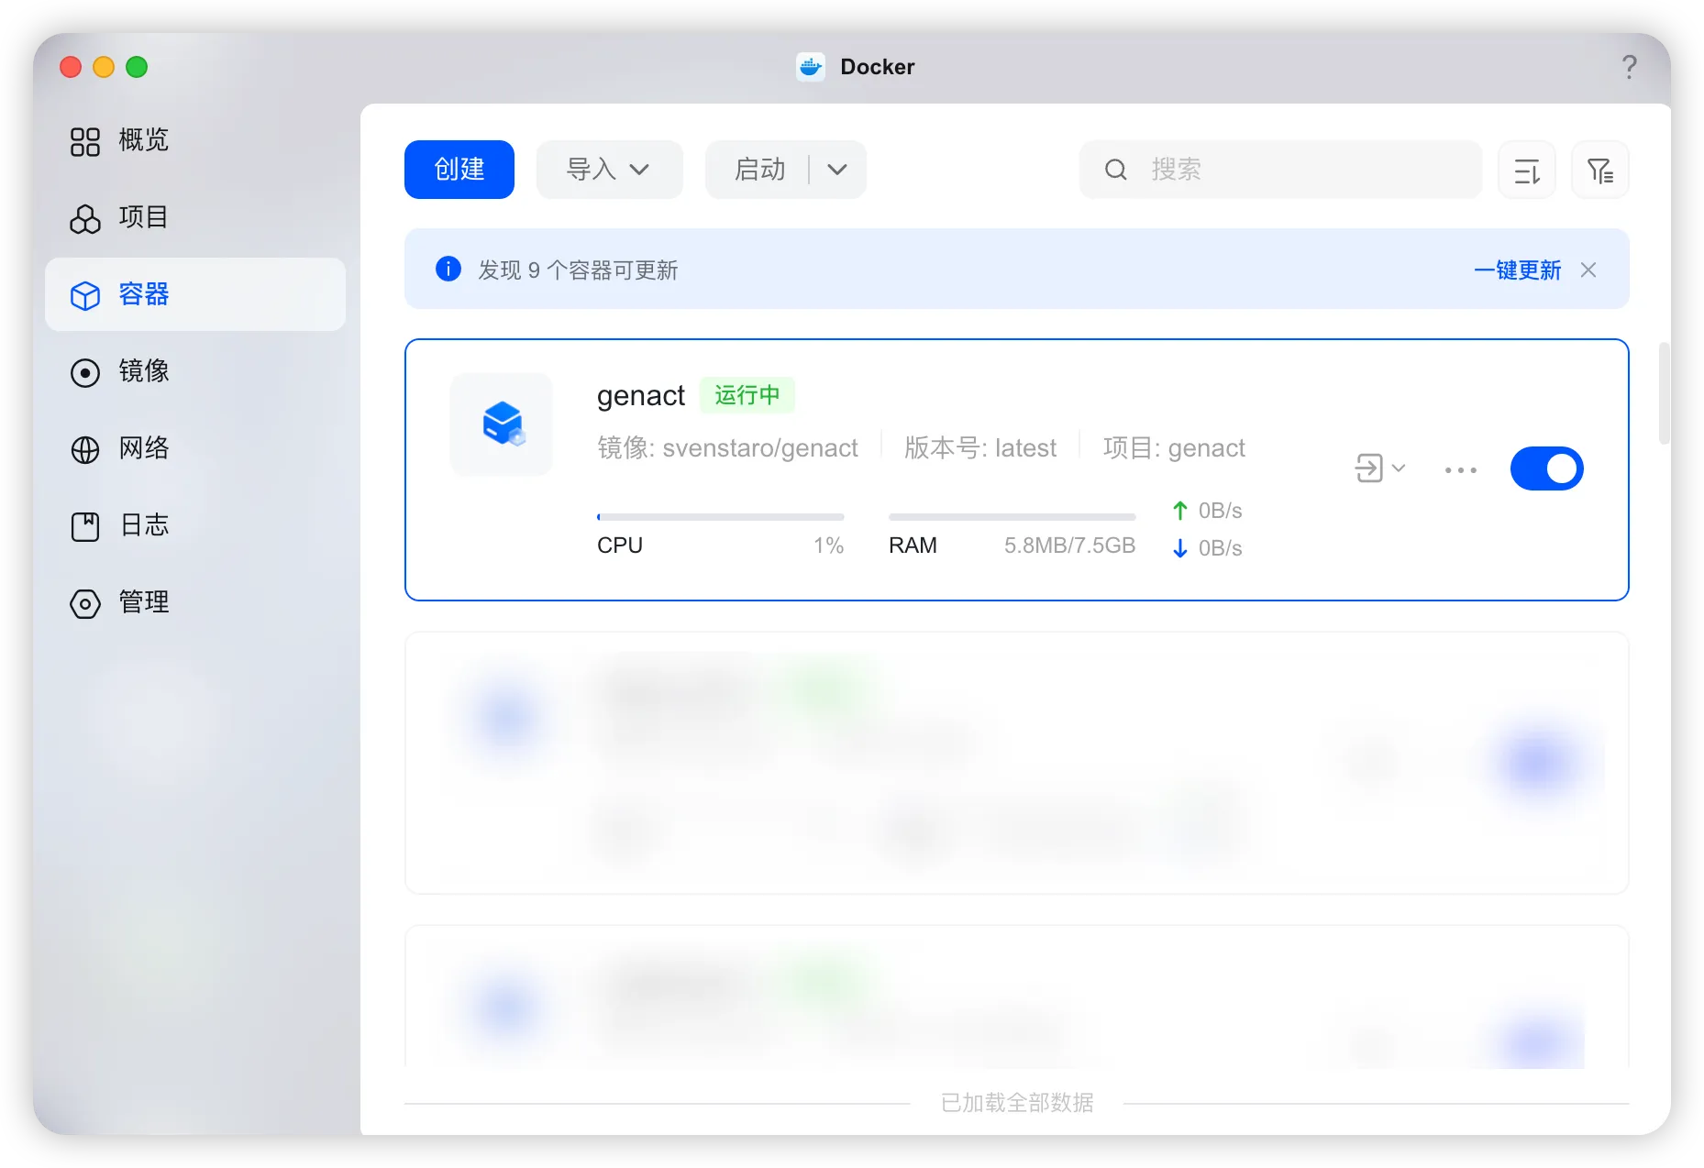Click the blue info icon in notice
The width and height of the screenshot is (1704, 1168).
click(448, 269)
